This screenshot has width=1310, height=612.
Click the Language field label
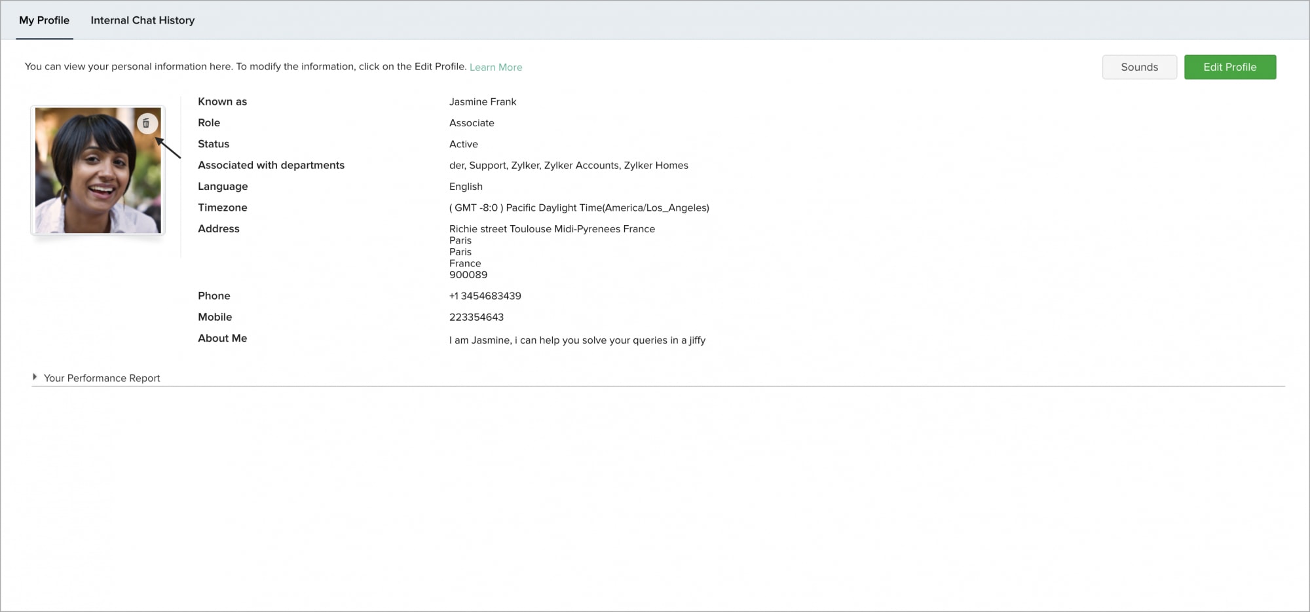tap(223, 187)
